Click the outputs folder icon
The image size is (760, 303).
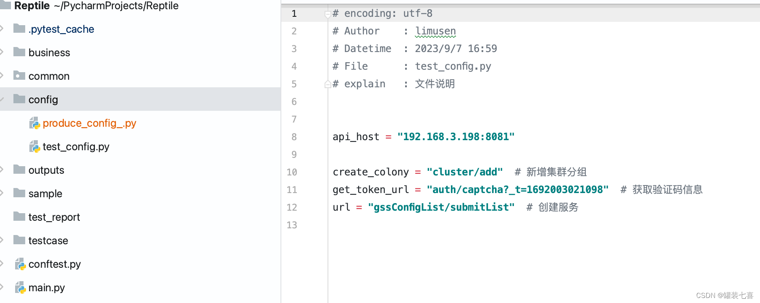[19, 170]
